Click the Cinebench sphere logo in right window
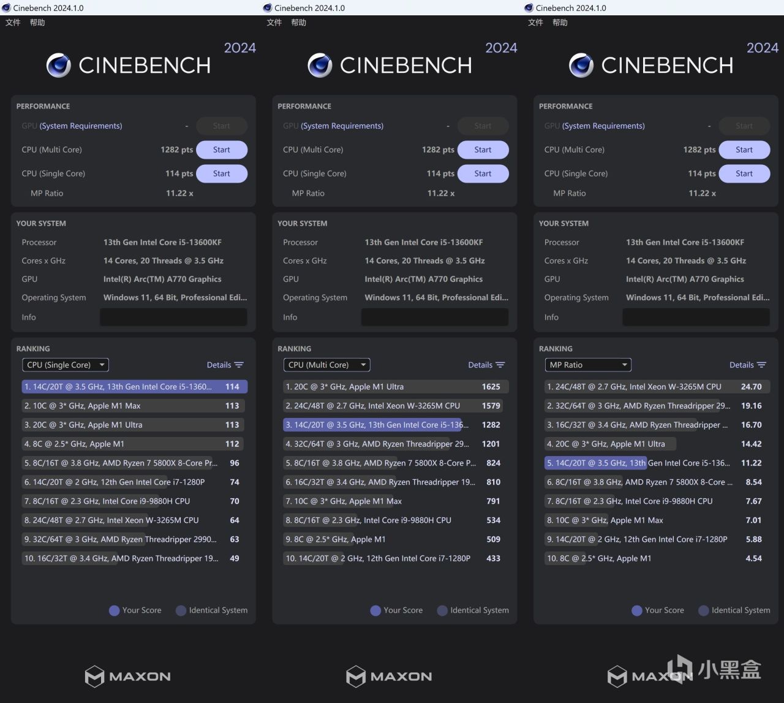The image size is (784, 703). (x=581, y=66)
